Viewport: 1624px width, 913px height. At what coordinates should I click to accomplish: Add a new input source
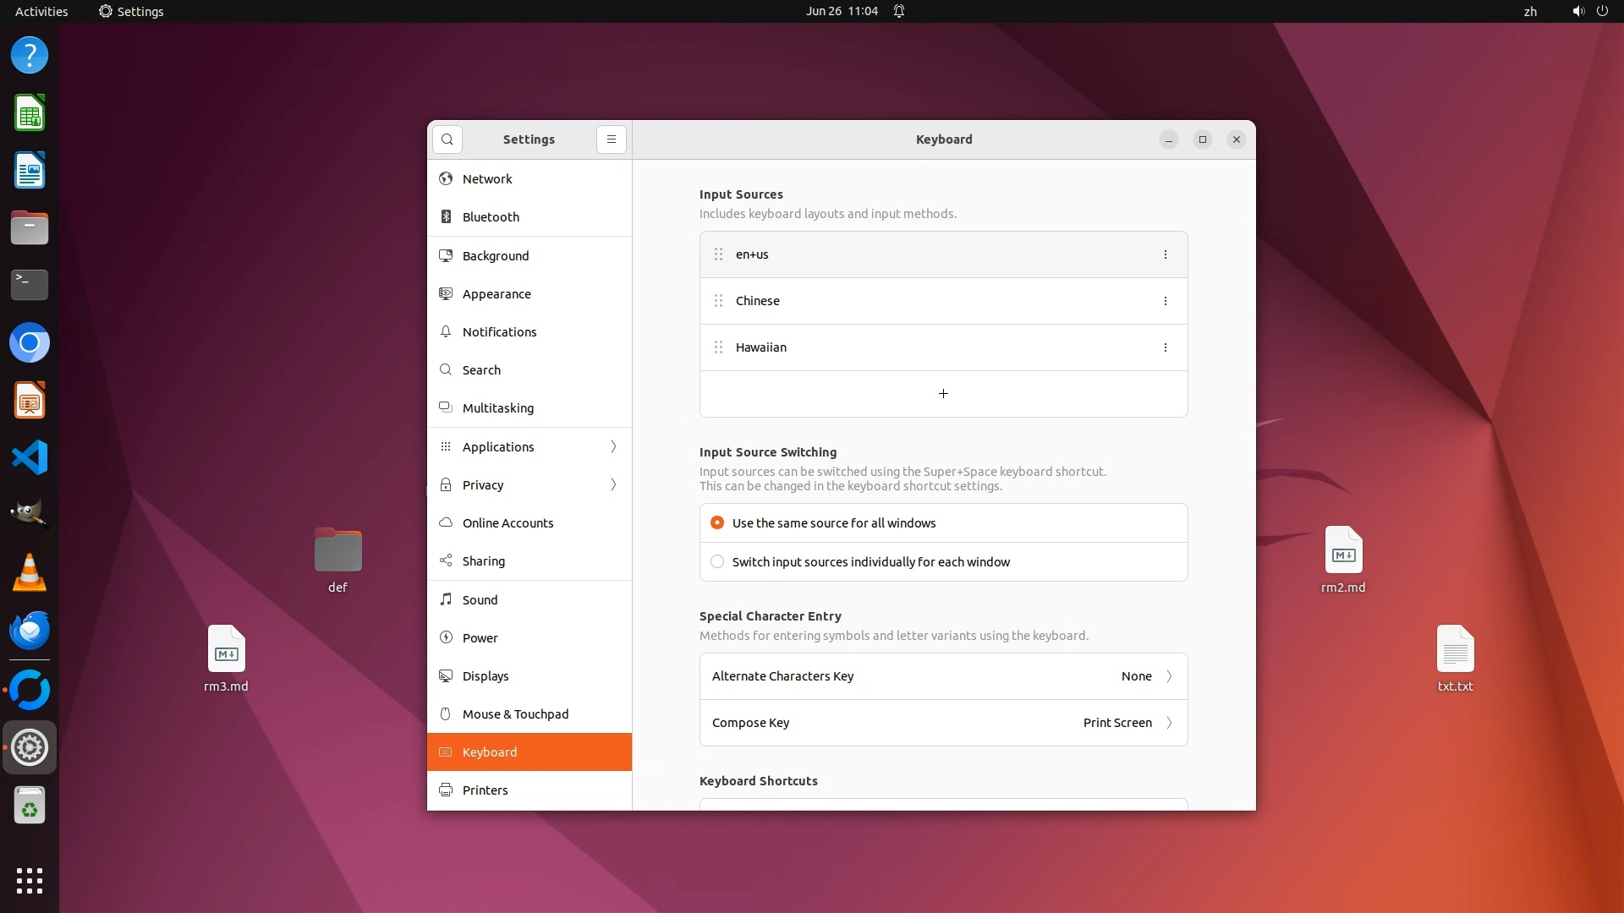(943, 394)
